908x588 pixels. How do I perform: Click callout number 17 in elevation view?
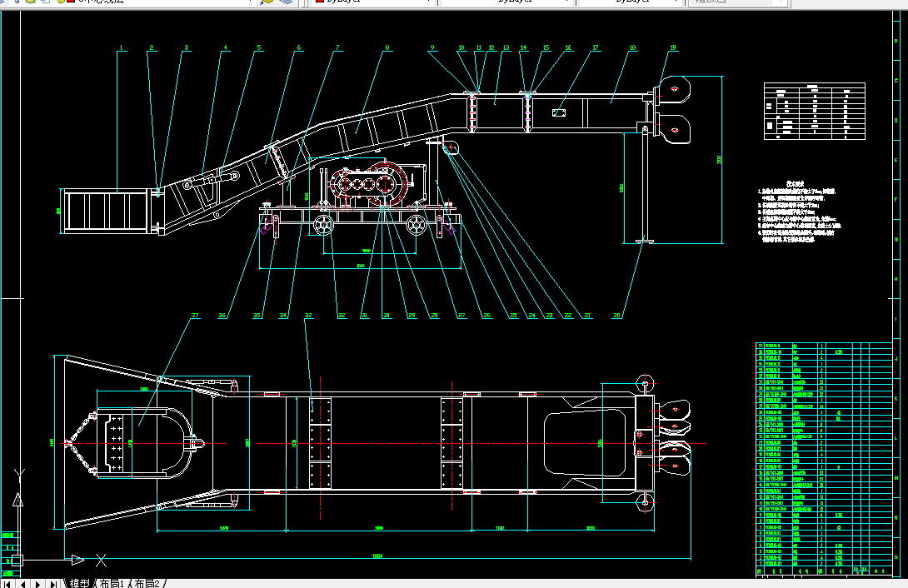point(596,48)
